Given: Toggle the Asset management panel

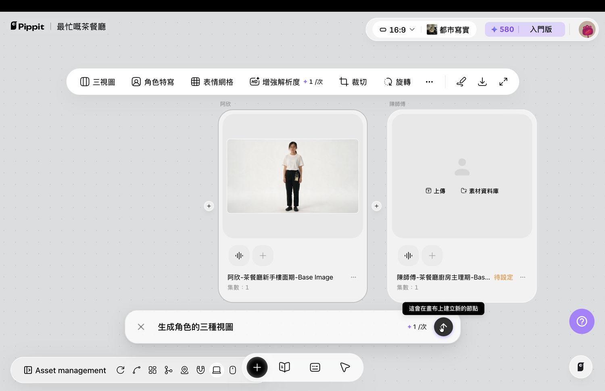Looking at the screenshot, I should point(65,370).
